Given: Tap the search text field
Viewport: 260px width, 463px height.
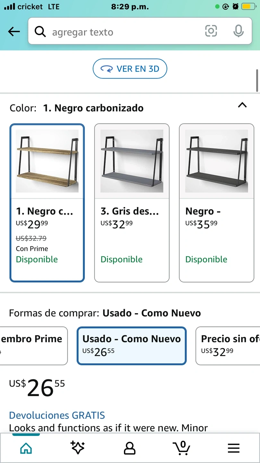Looking at the screenshot, I should (122, 32).
